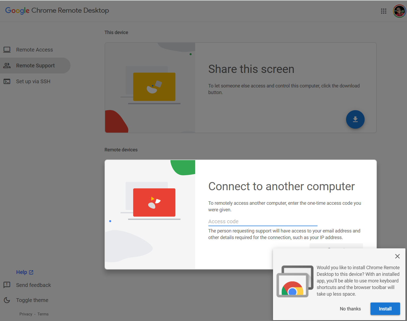
Task: Open the Privacy link
Action: [26, 314]
